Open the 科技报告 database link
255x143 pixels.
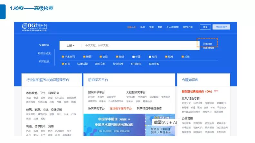136,64
